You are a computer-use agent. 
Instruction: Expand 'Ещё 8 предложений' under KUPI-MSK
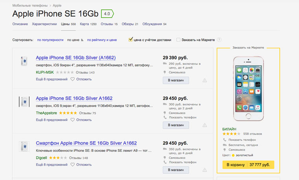[52, 79]
